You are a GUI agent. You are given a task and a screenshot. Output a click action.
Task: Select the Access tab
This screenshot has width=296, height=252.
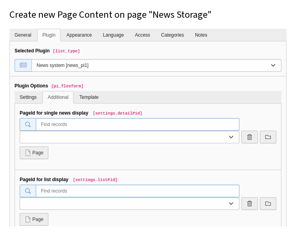coord(142,35)
